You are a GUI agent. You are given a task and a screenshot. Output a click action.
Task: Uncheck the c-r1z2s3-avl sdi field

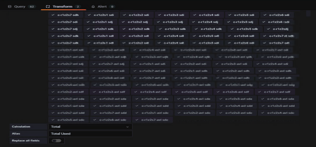click(x=232, y=64)
